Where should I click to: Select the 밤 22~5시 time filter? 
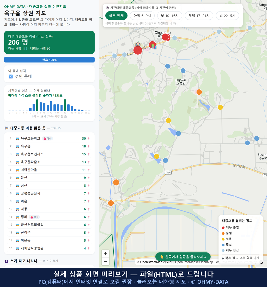pyautogui.click(x=227, y=16)
